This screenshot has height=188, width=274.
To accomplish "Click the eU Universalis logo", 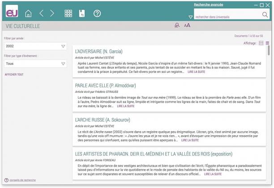I will 12,11.
